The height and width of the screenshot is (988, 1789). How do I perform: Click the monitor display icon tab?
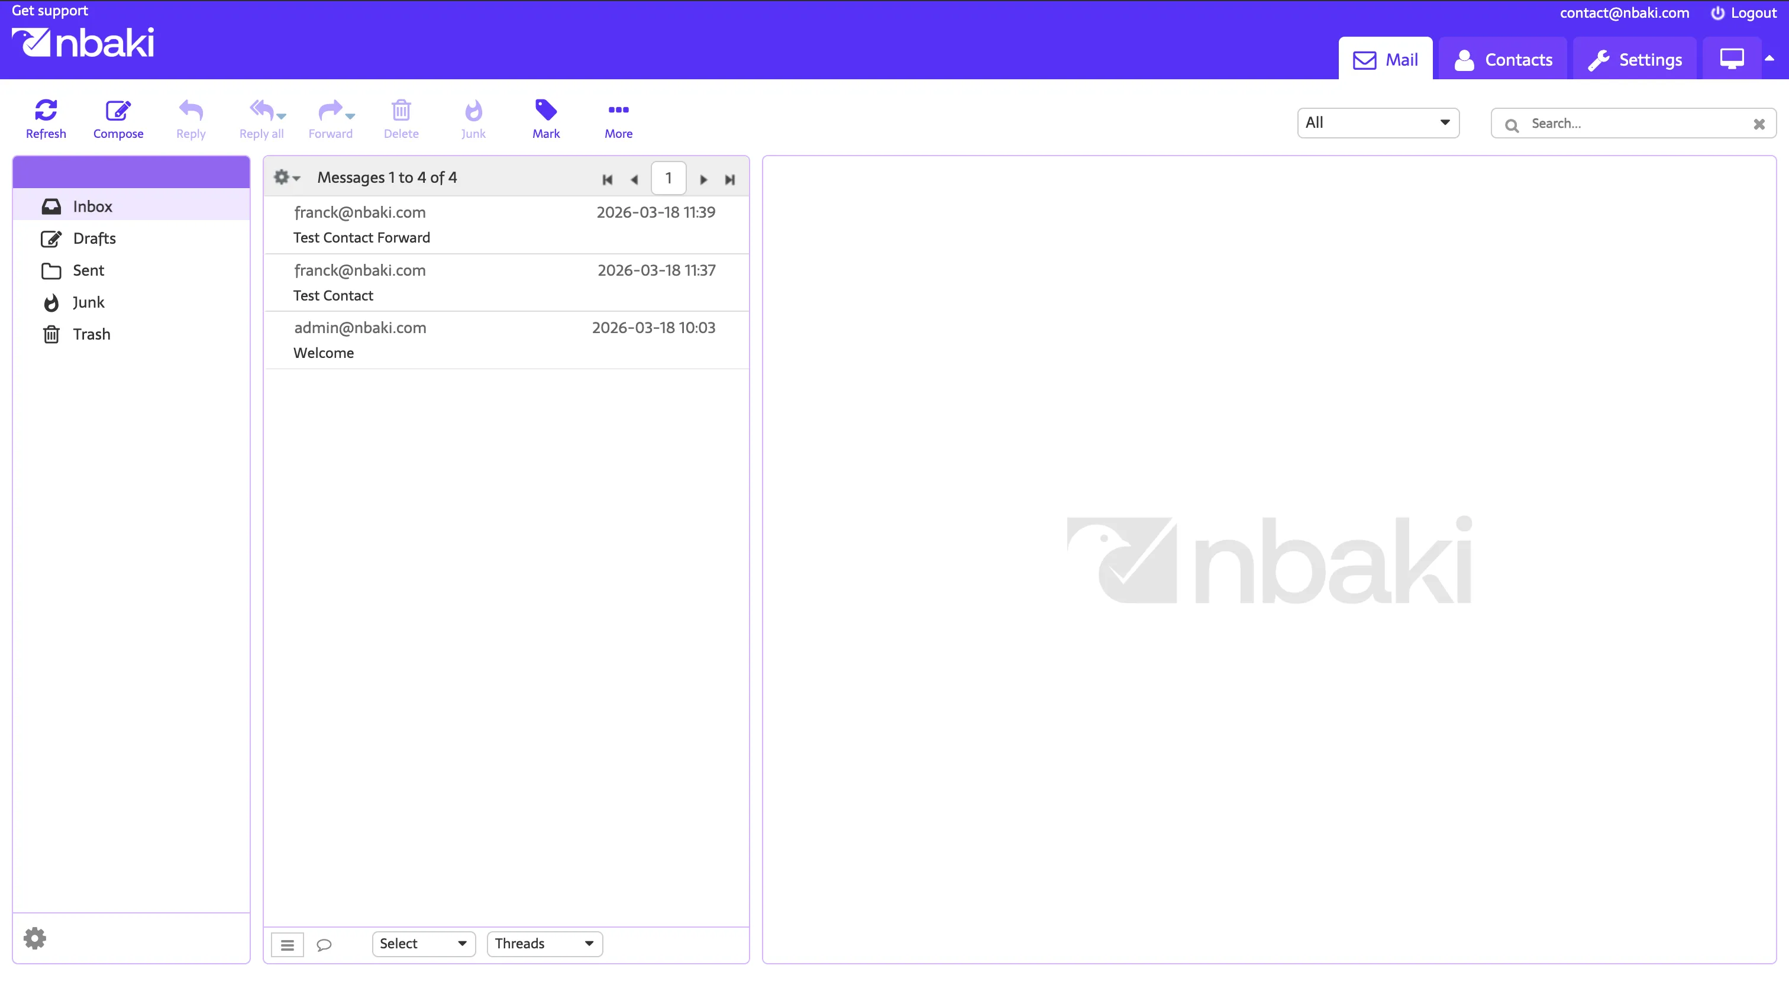tap(1732, 60)
